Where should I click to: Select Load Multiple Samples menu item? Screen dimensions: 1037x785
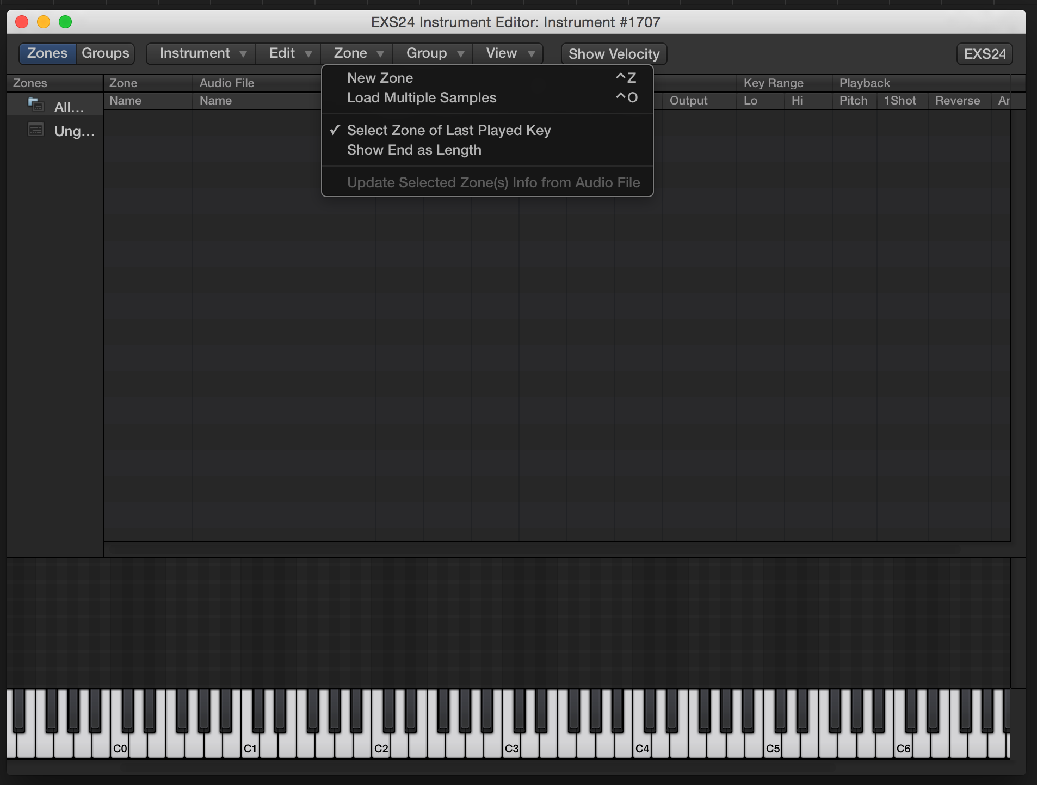click(x=421, y=98)
